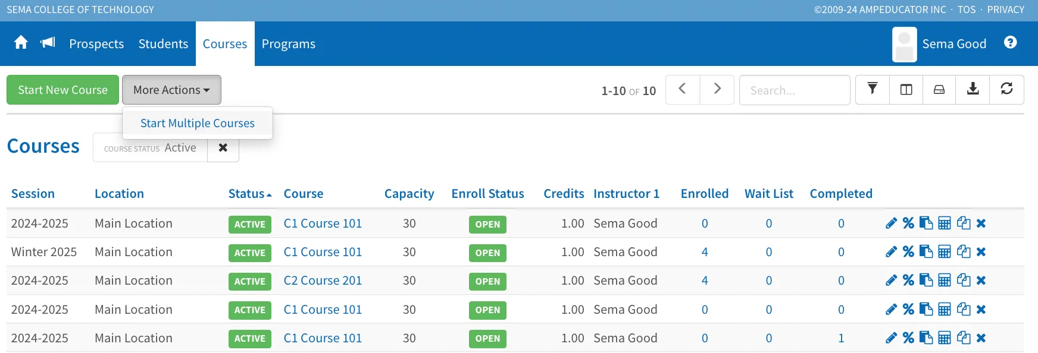The width and height of the screenshot is (1038, 353).
Task: Open calculator icon on Winter 2025 row
Action: [945, 252]
